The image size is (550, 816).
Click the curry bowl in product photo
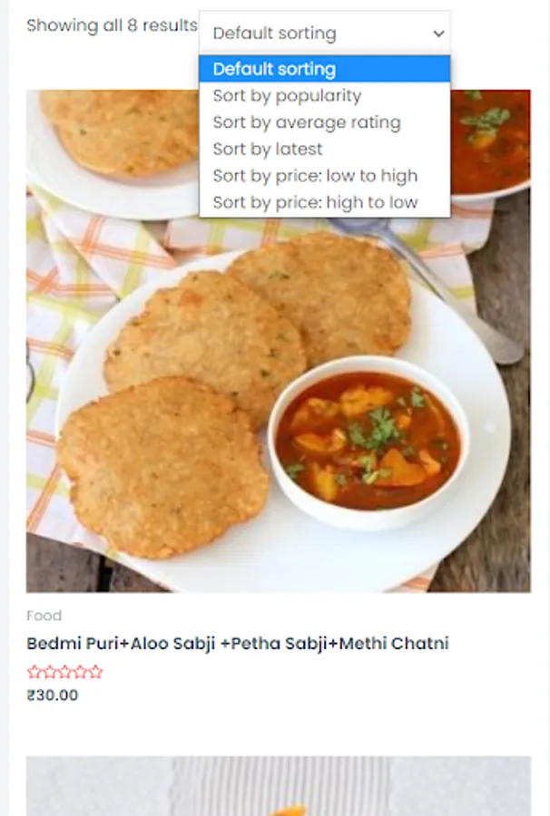pyautogui.click(x=368, y=442)
